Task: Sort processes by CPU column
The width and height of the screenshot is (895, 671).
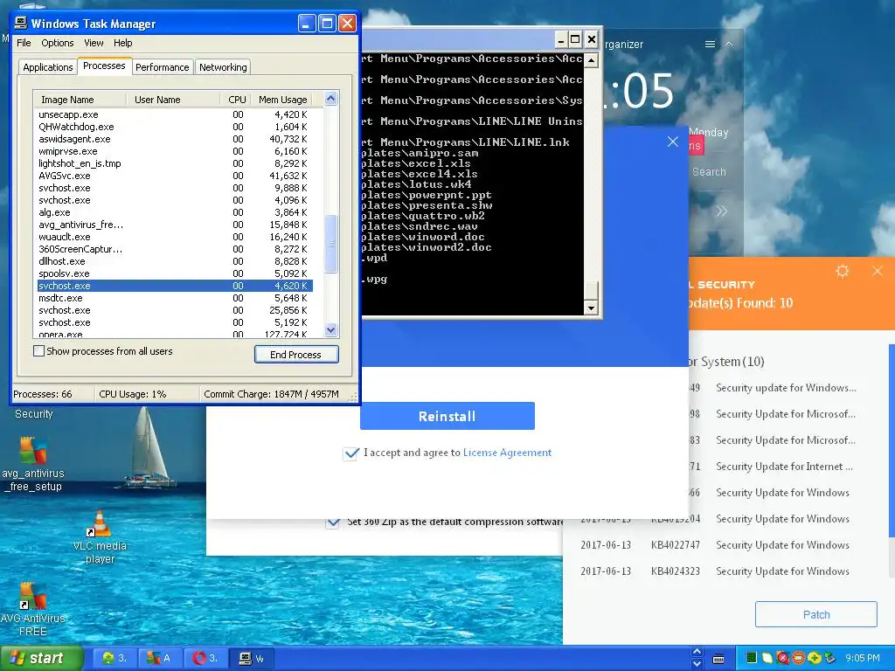Action: (x=236, y=100)
